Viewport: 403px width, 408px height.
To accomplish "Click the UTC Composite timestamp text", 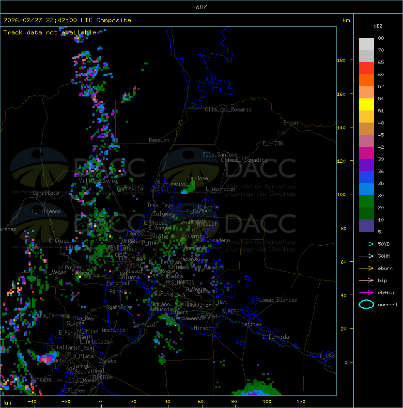I will 67,20.
